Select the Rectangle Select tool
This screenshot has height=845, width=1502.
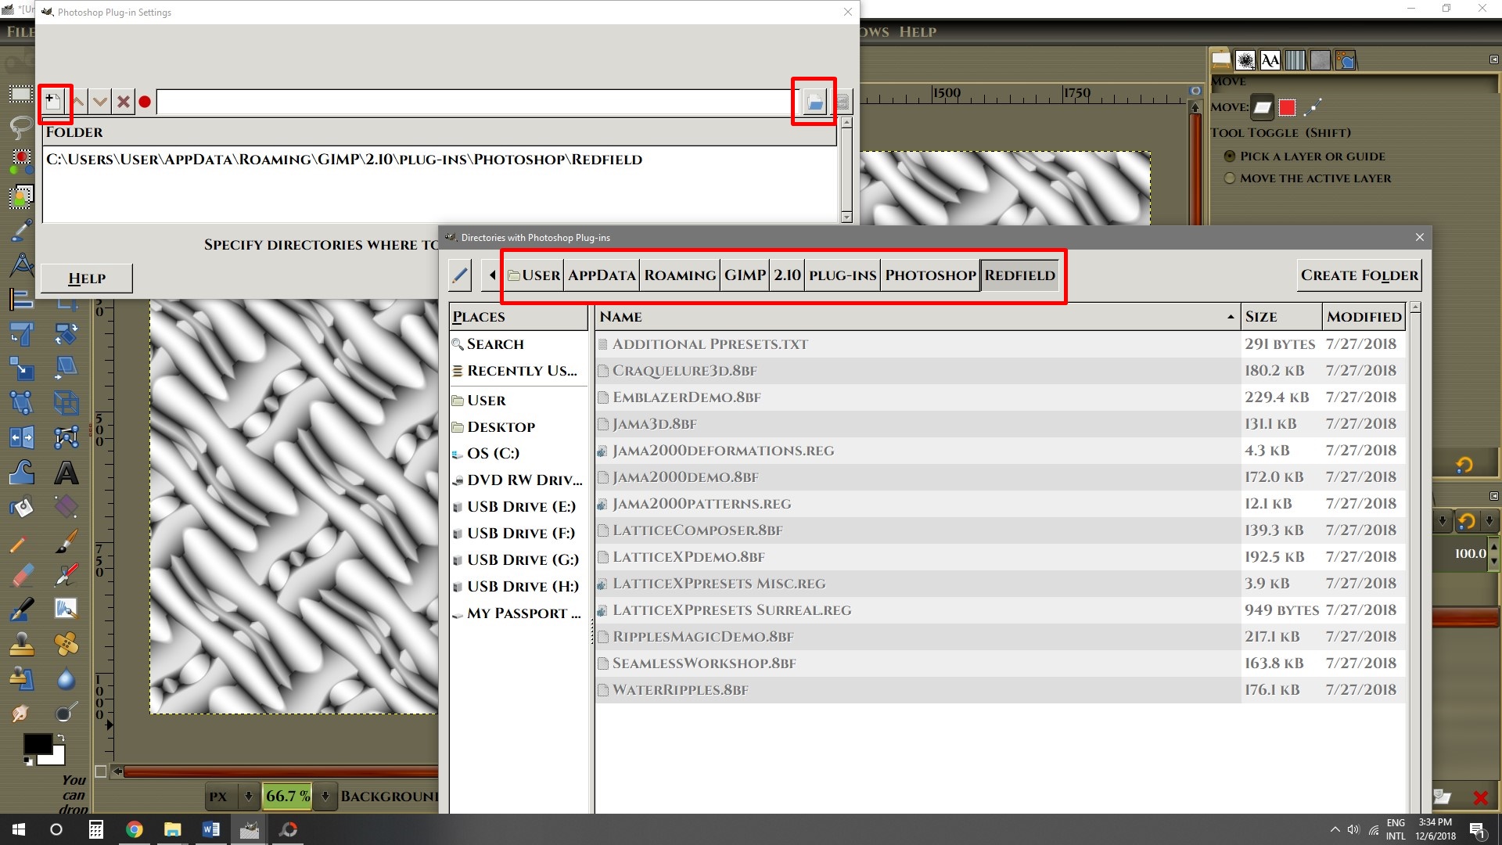click(x=21, y=95)
